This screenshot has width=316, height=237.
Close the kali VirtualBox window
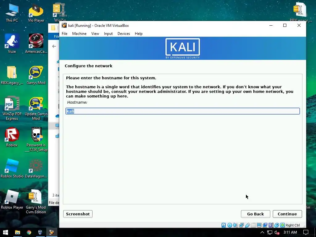(299, 25)
